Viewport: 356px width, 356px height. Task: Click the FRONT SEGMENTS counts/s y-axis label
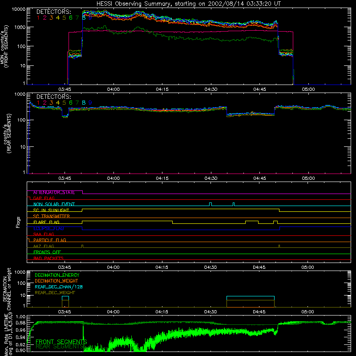click(4, 47)
